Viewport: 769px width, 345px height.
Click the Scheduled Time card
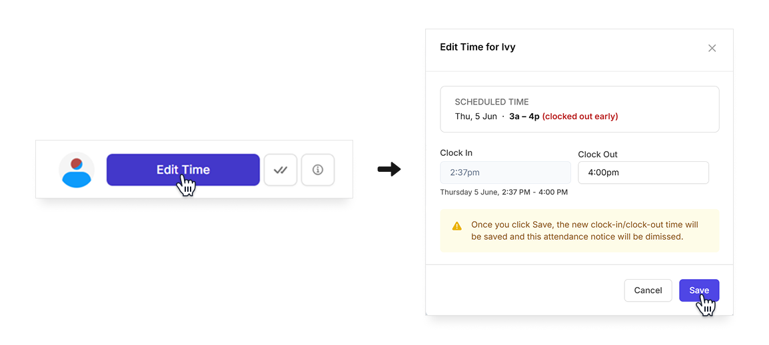580,109
